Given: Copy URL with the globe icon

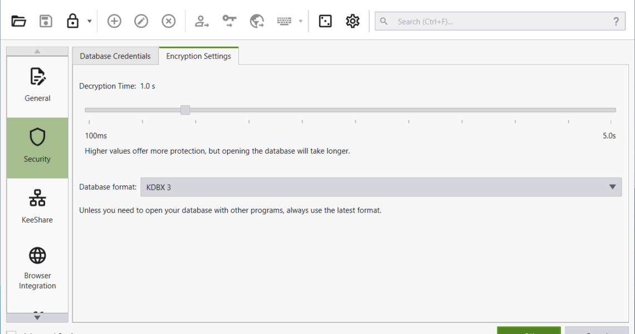Looking at the screenshot, I should point(257,21).
